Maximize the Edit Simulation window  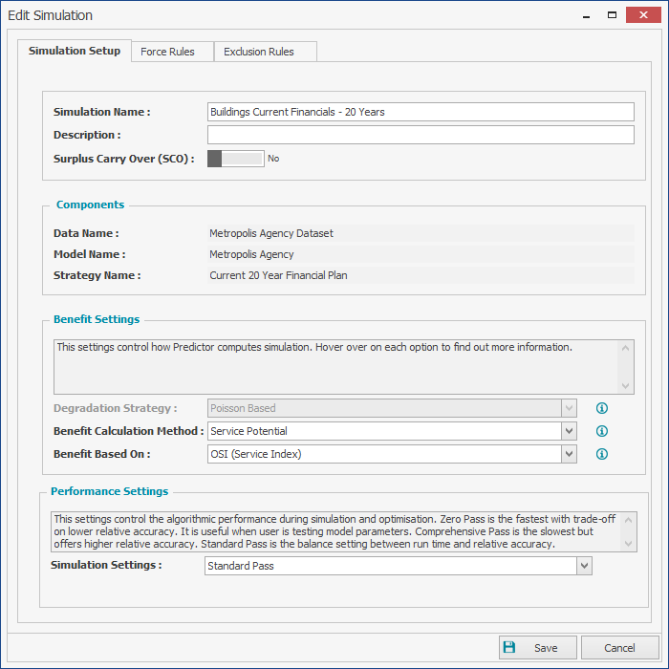tap(612, 15)
